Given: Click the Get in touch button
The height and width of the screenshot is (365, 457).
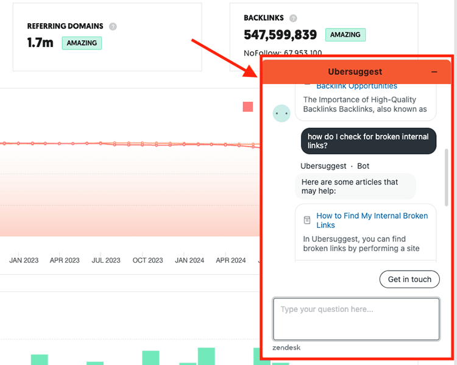Looking at the screenshot, I should 409,279.
